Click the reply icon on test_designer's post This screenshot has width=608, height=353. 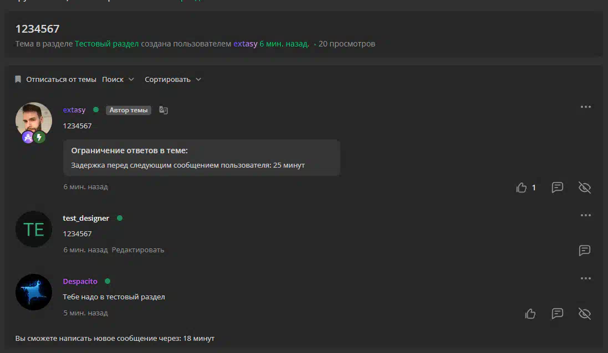pyautogui.click(x=584, y=250)
